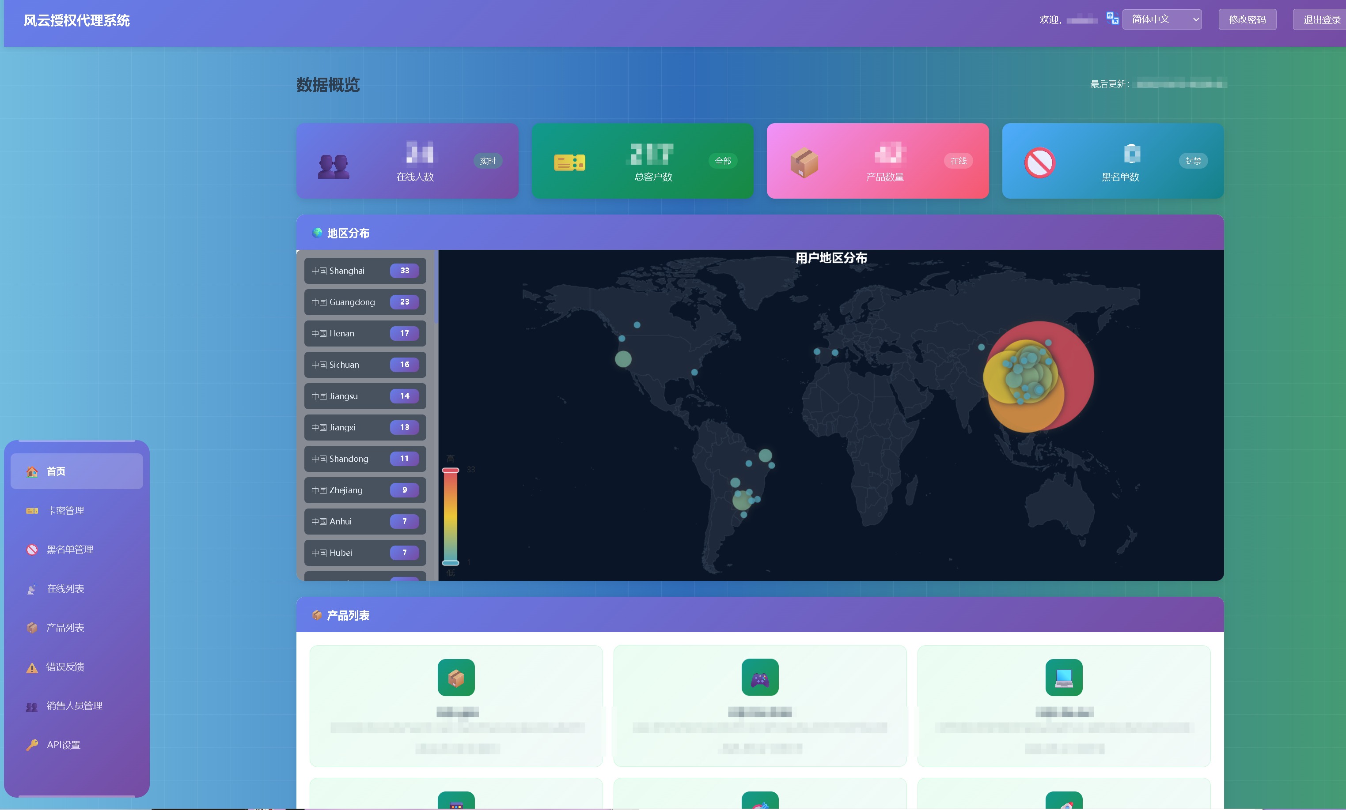Select the 中国 Shanghai row with 33
The height and width of the screenshot is (810, 1346).
click(365, 271)
